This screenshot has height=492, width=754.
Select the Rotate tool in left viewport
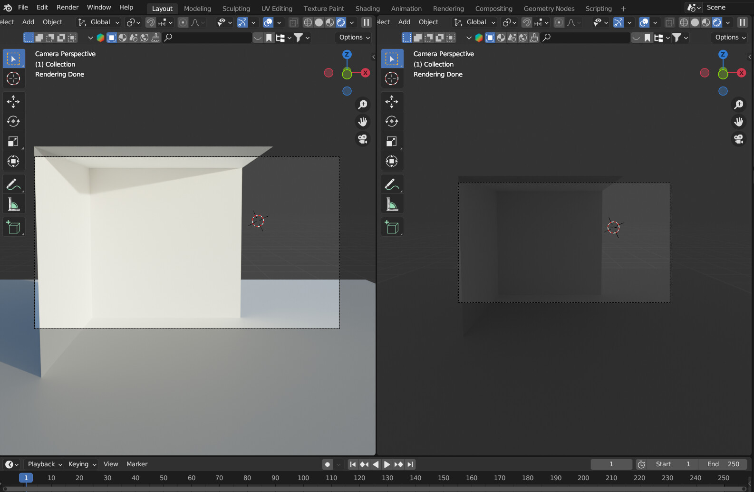pos(13,121)
